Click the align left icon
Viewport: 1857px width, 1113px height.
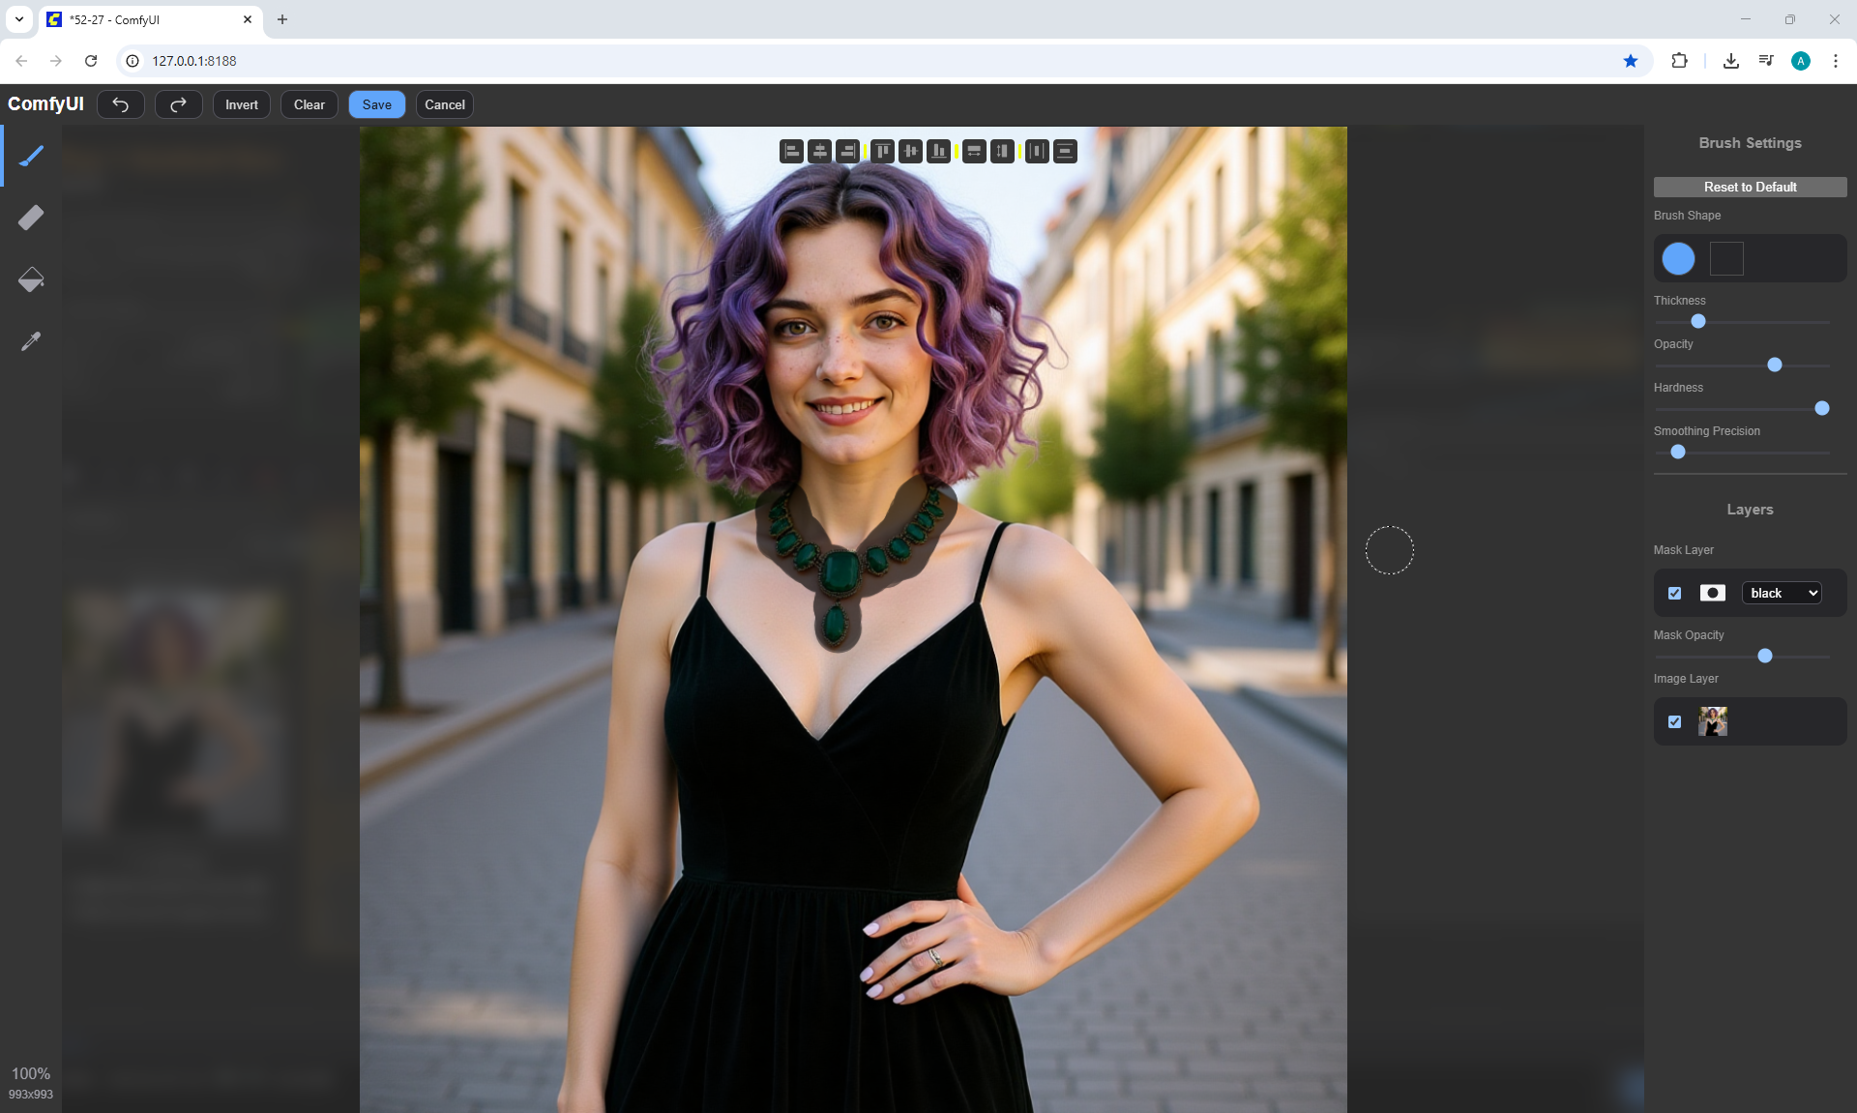pos(791,151)
